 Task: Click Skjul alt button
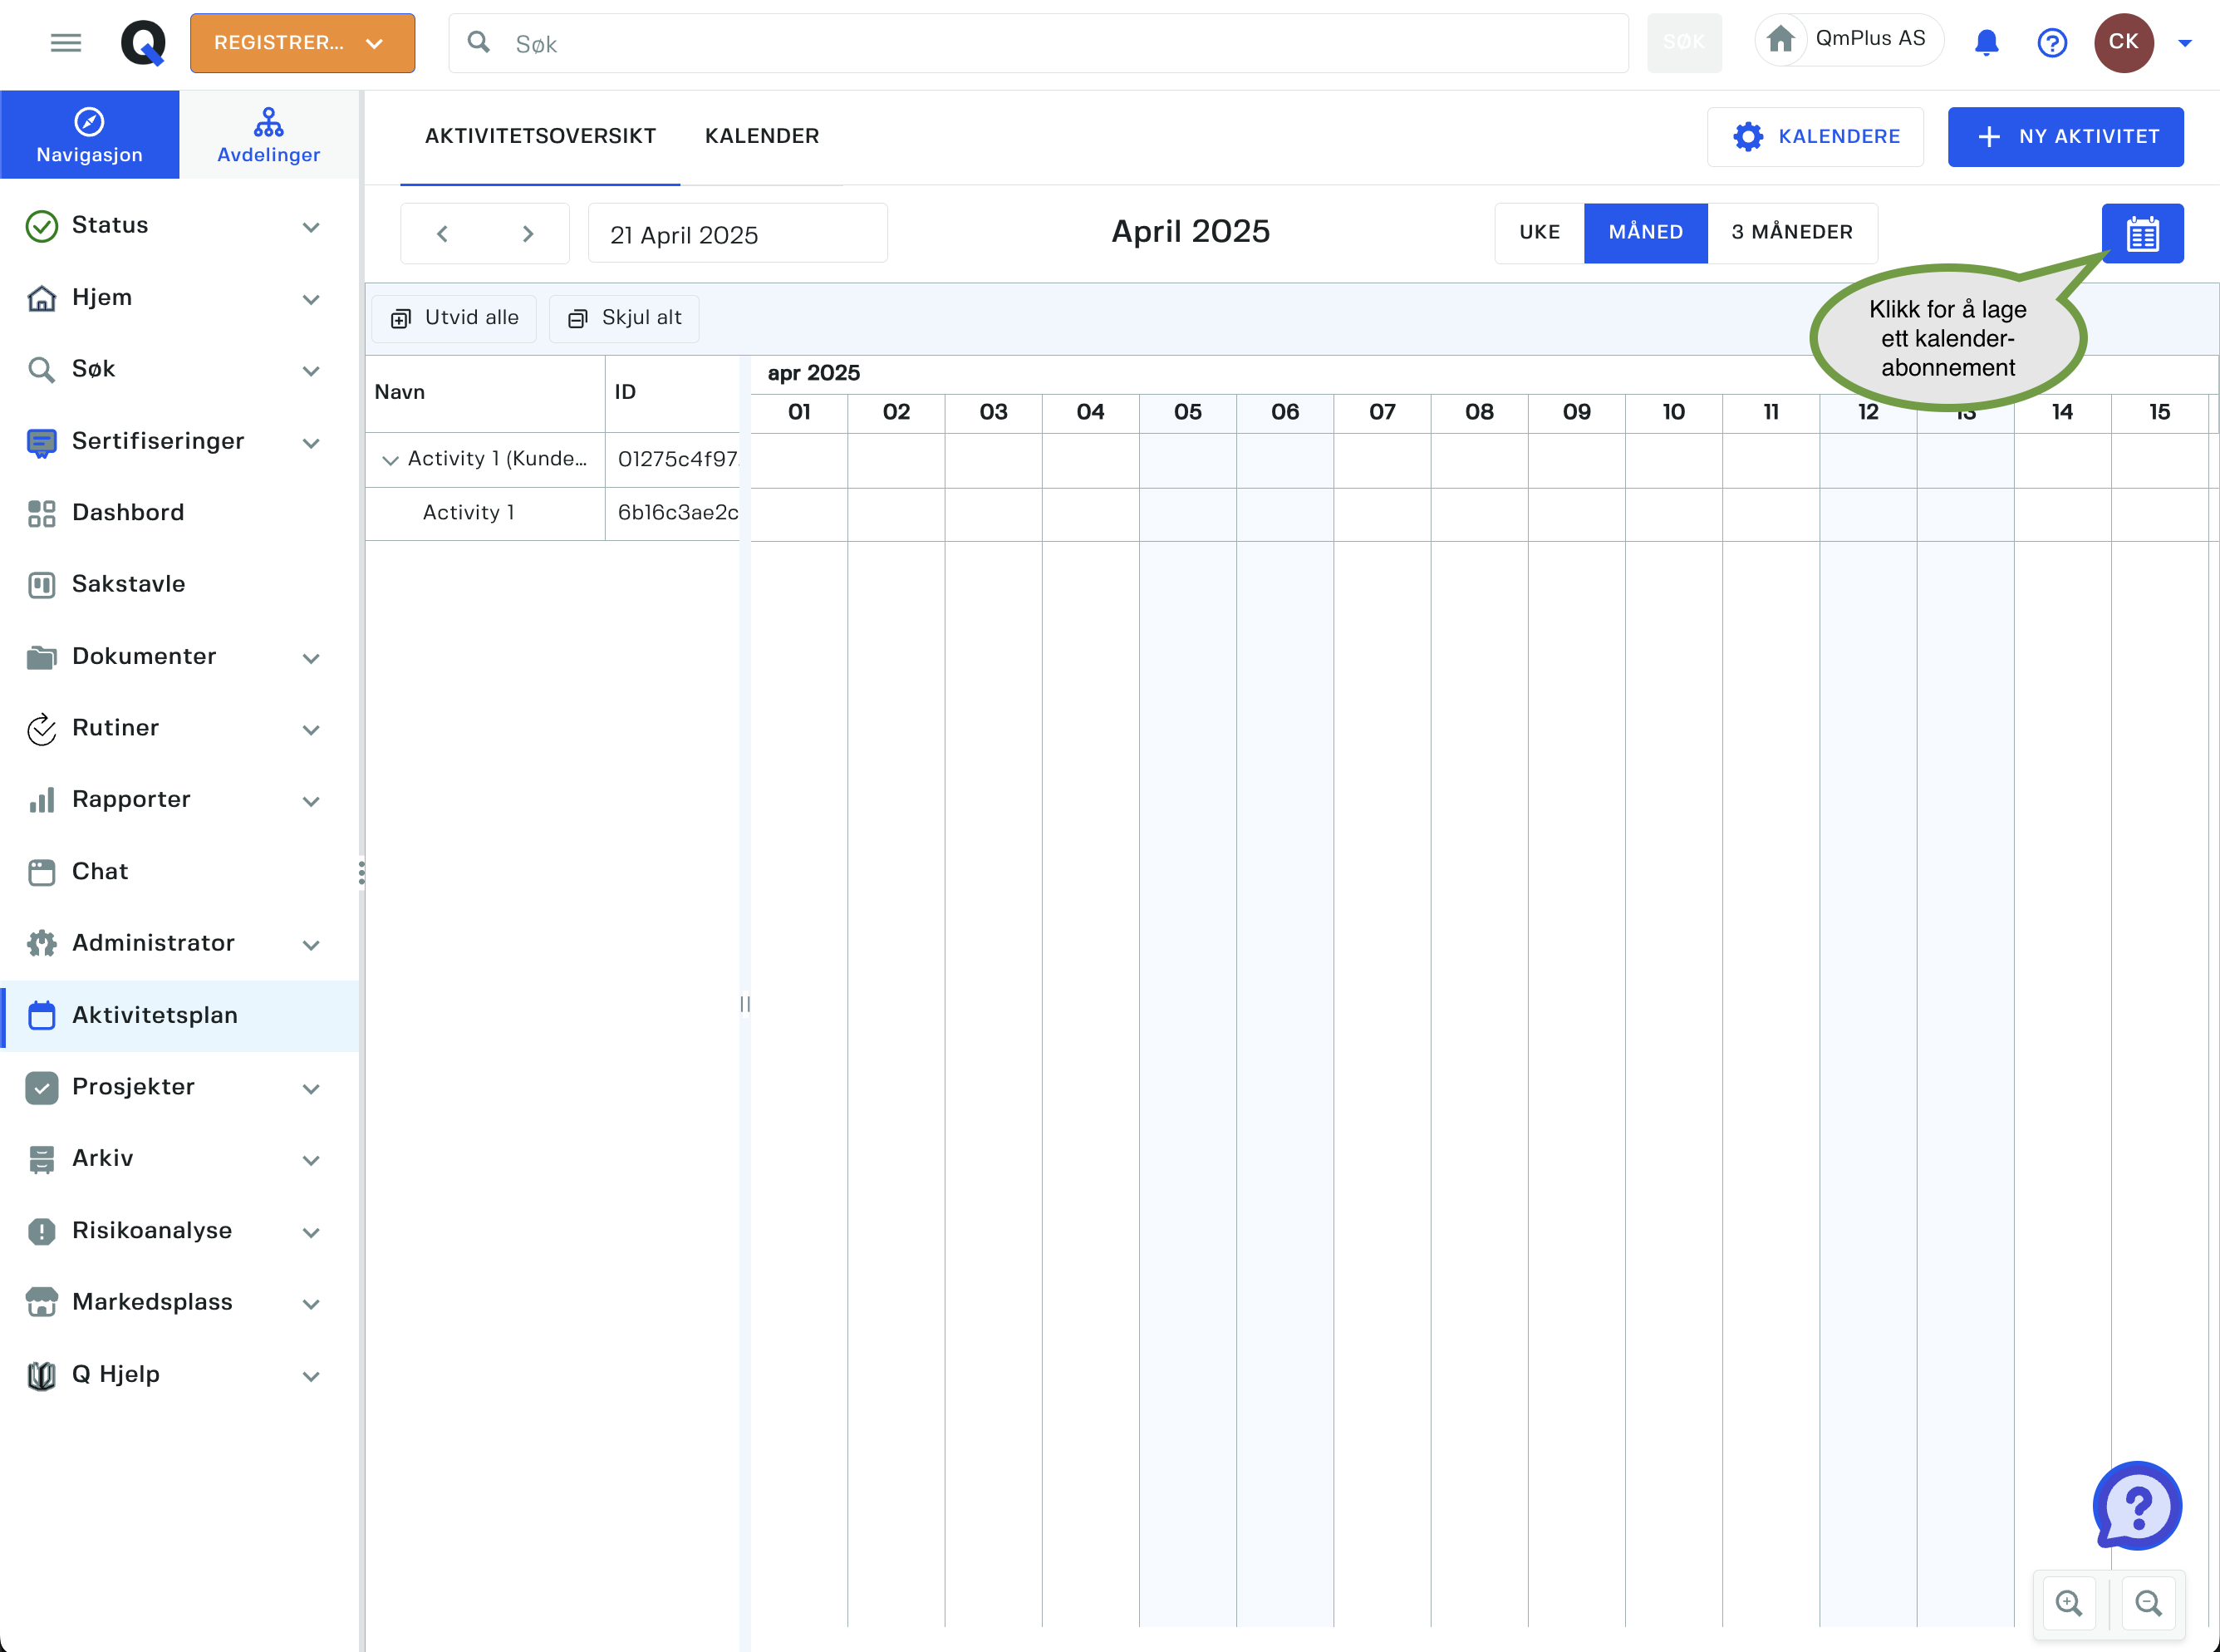click(x=624, y=318)
